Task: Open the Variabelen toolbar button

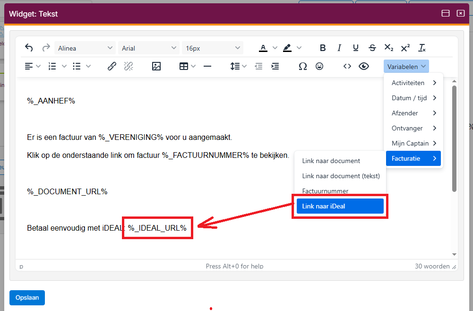Action: point(406,67)
